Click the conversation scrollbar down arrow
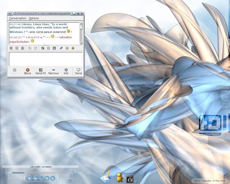The height and width of the screenshot is (184, 230). tap(81, 43)
